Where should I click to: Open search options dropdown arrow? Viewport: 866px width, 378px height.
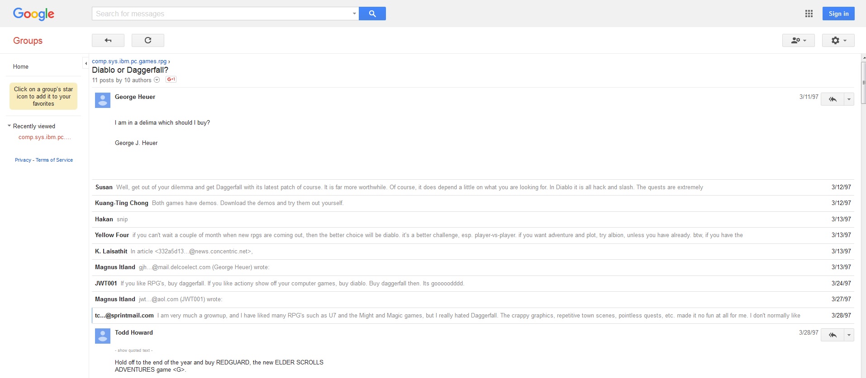click(354, 14)
